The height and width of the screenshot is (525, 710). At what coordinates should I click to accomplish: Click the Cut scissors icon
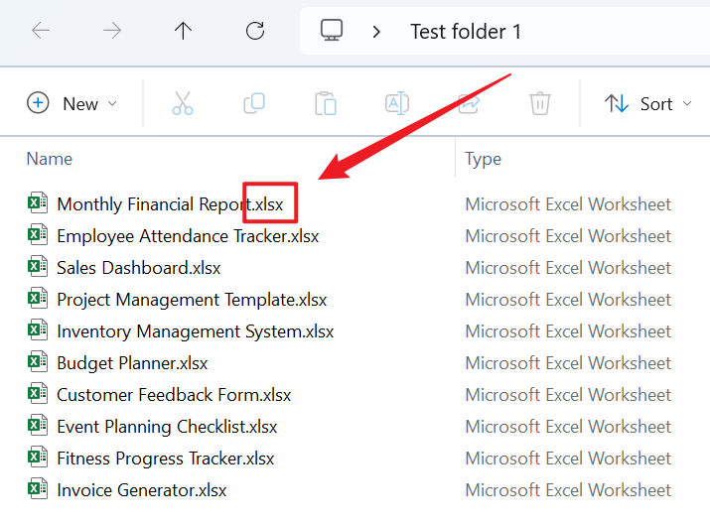click(183, 103)
